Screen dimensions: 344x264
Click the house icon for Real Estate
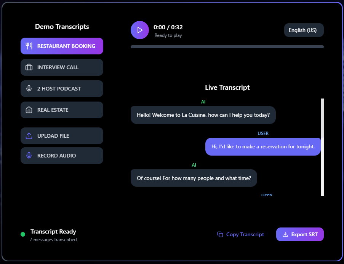29,110
